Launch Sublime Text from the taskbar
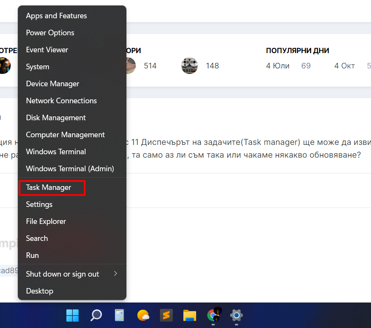 [x=166, y=315]
